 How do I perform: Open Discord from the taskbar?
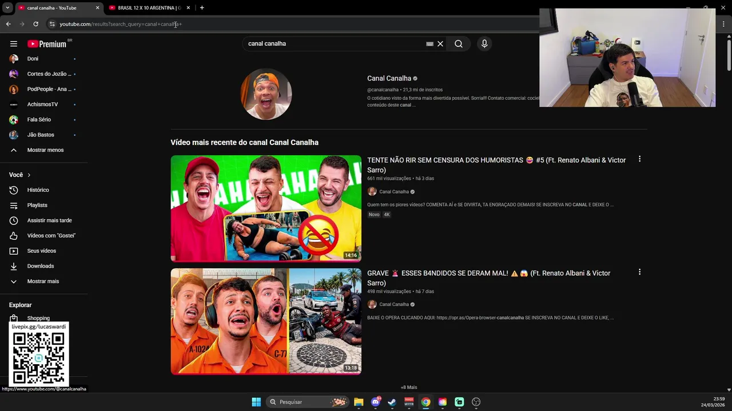pos(376,402)
